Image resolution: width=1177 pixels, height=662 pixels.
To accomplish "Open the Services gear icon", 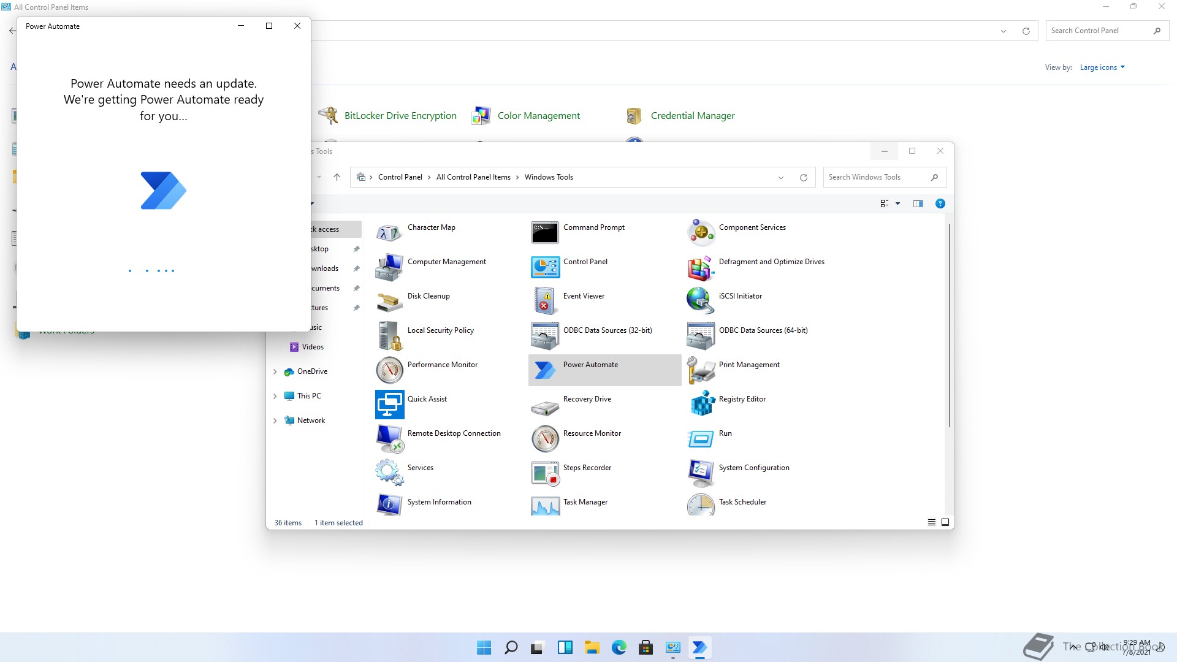I will (x=389, y=473).
